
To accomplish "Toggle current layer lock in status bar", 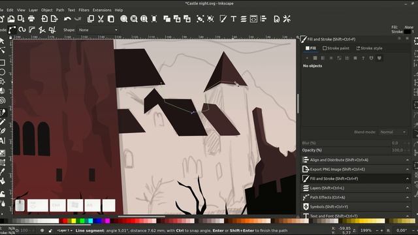I will point(50,230).
